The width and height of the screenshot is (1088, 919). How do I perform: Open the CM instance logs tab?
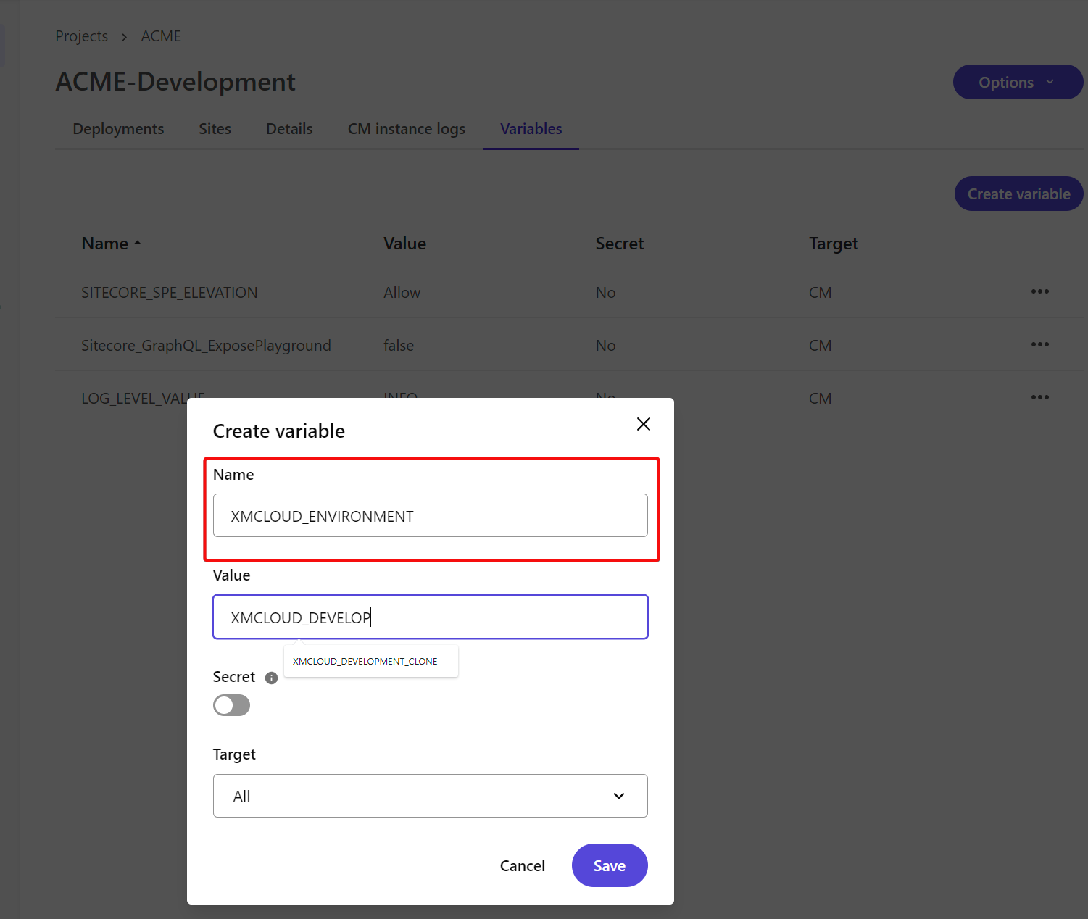(x=406, y=129)
